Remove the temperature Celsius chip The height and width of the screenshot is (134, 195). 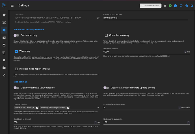(37, 108)
